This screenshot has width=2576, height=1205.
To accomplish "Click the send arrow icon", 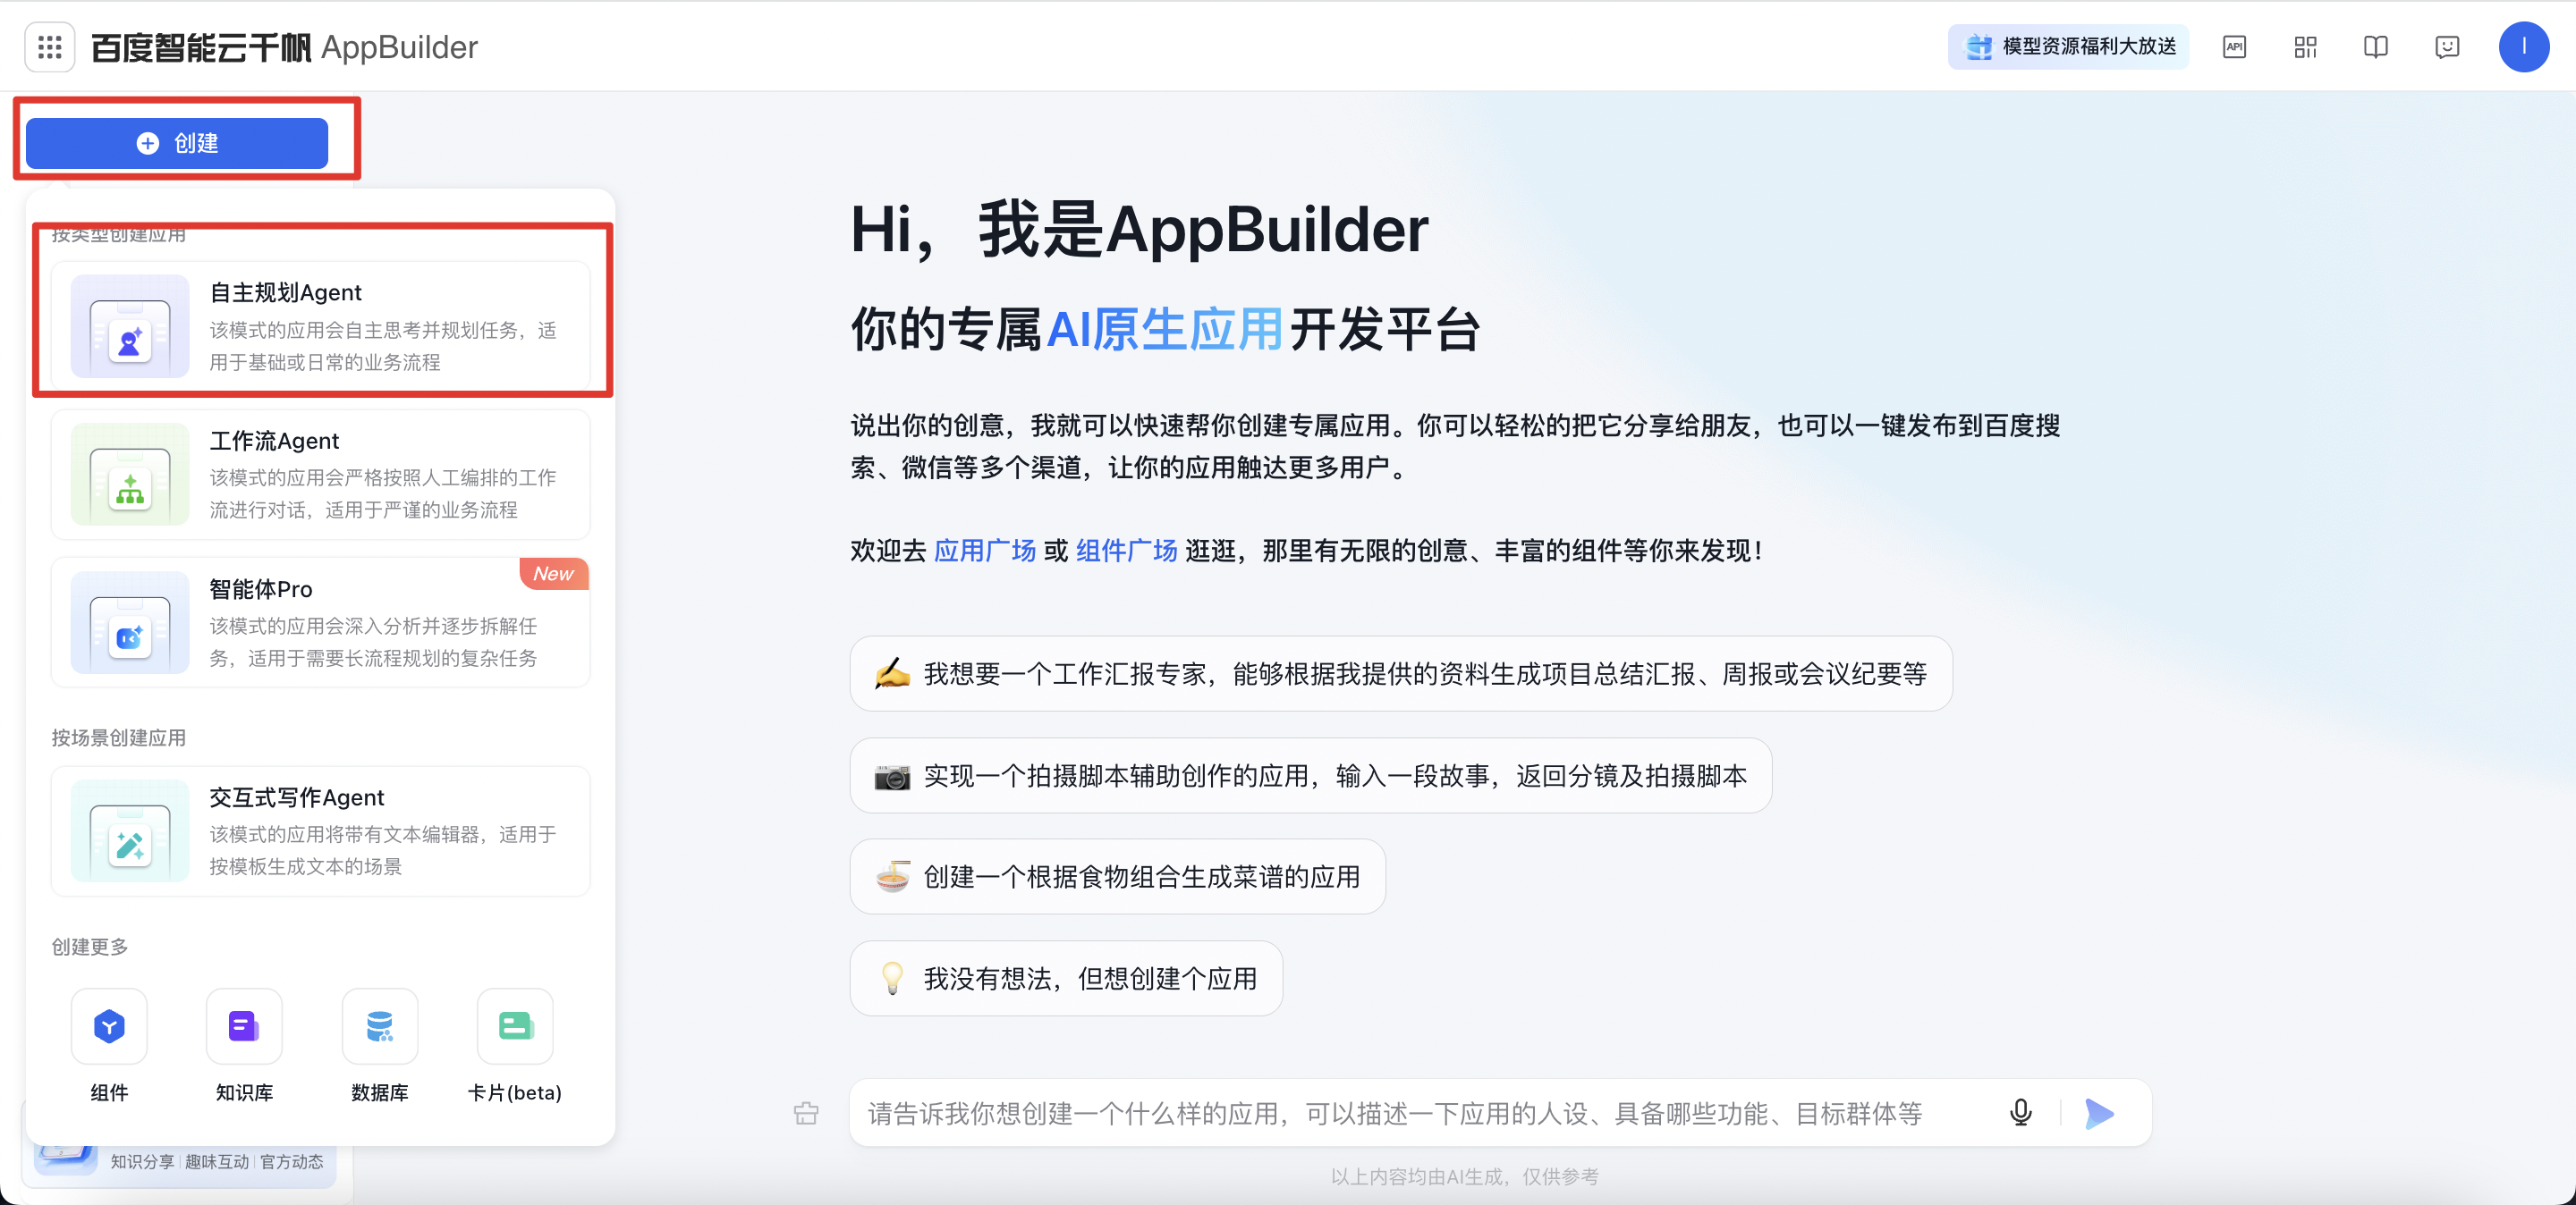I will pyautogui.click(x=2099, y=1113).
